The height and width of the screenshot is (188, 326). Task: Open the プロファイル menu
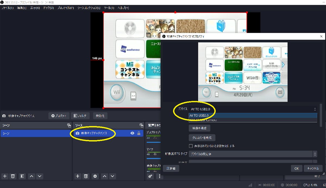point(65,8)
